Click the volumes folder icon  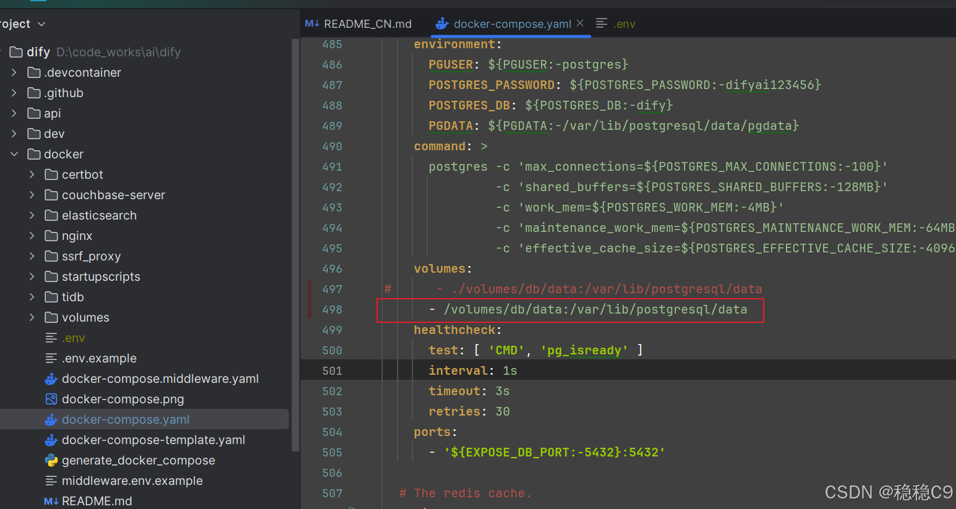click(x=52, y=317)
